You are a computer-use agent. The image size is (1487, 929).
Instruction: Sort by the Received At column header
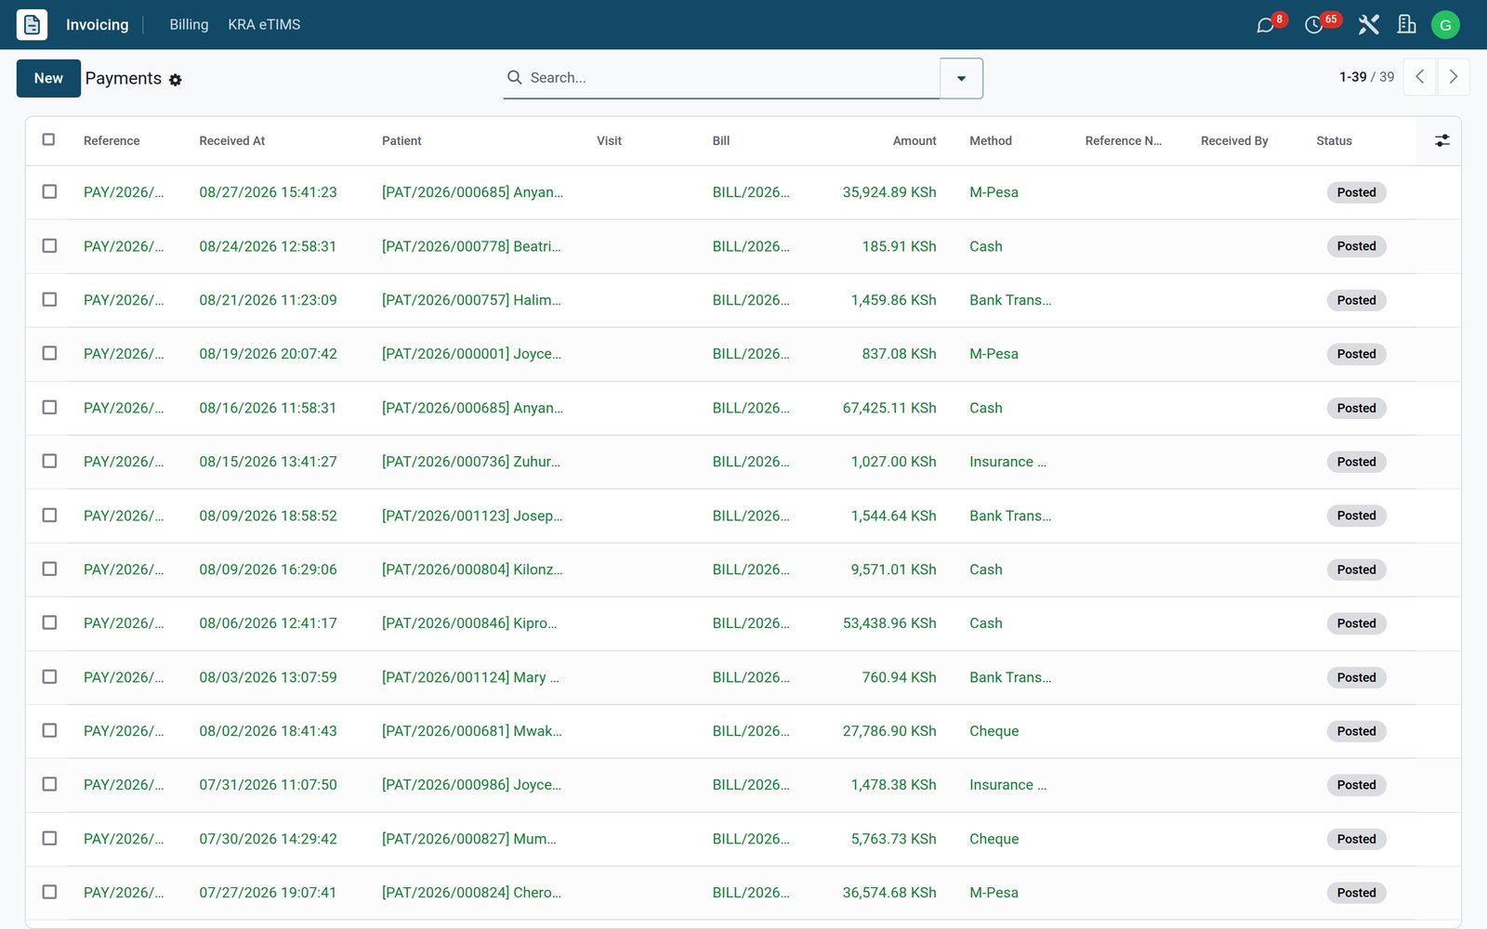pyautogui.click(x=231, y=141)
